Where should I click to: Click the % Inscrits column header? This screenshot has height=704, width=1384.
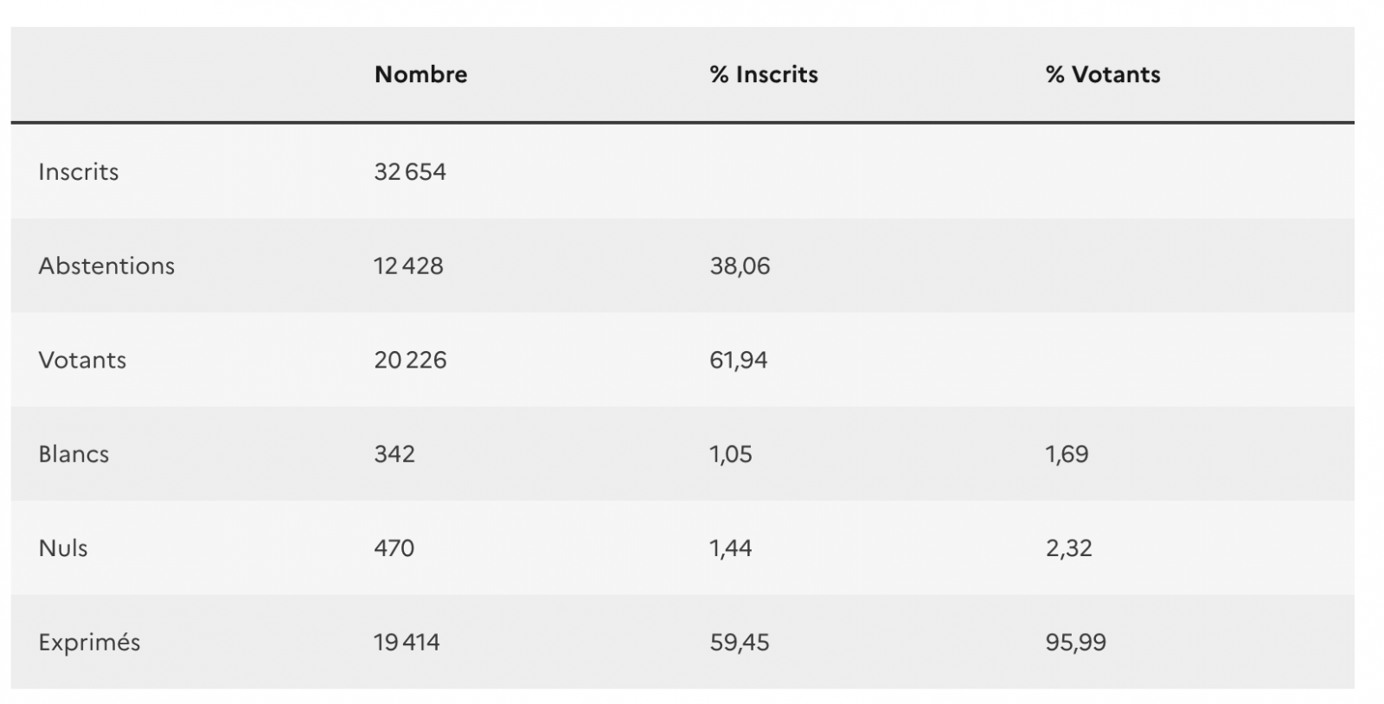pos(763,74)
